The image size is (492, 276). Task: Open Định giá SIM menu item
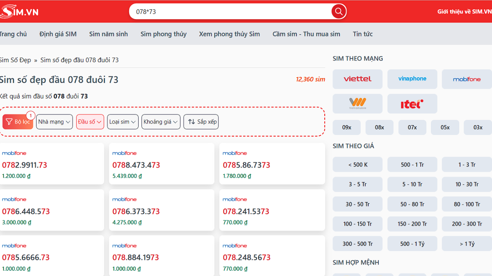point(58,34)
